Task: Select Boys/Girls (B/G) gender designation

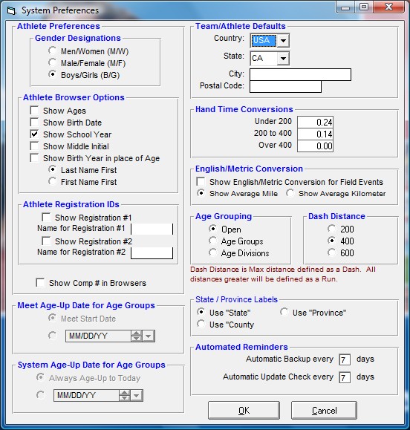Action: (52, 74)
